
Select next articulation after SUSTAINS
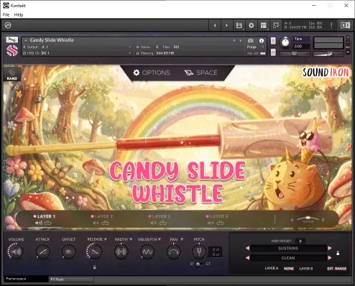point(330,248)
